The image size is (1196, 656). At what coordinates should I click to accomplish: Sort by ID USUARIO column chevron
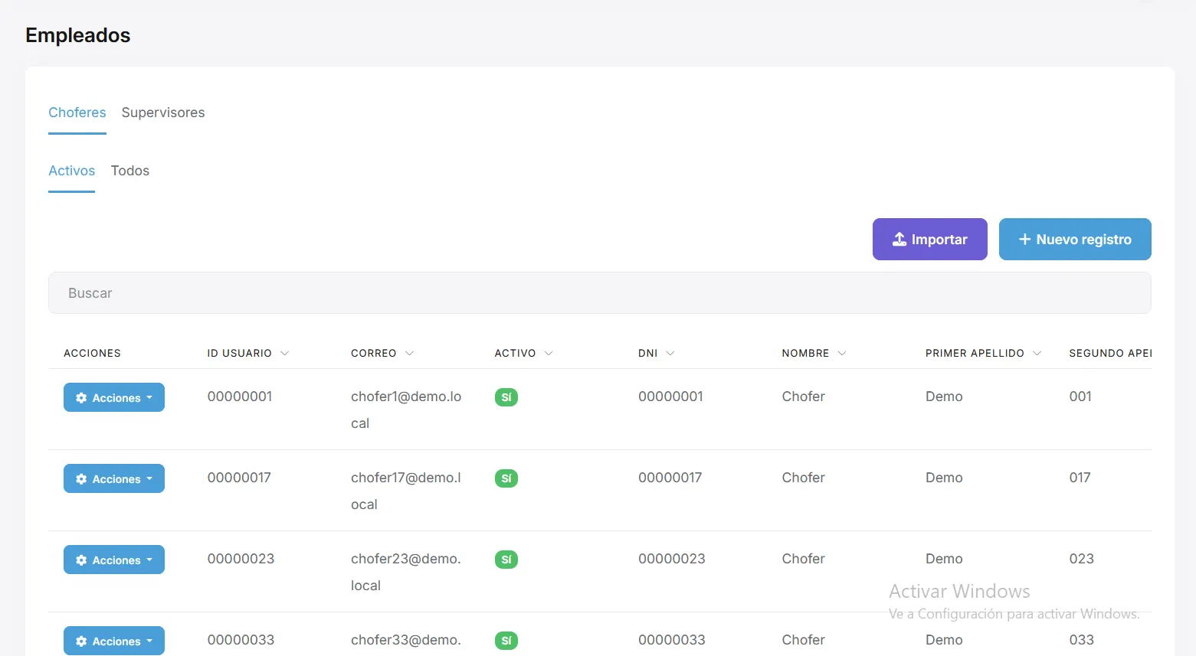pos(285,353)
